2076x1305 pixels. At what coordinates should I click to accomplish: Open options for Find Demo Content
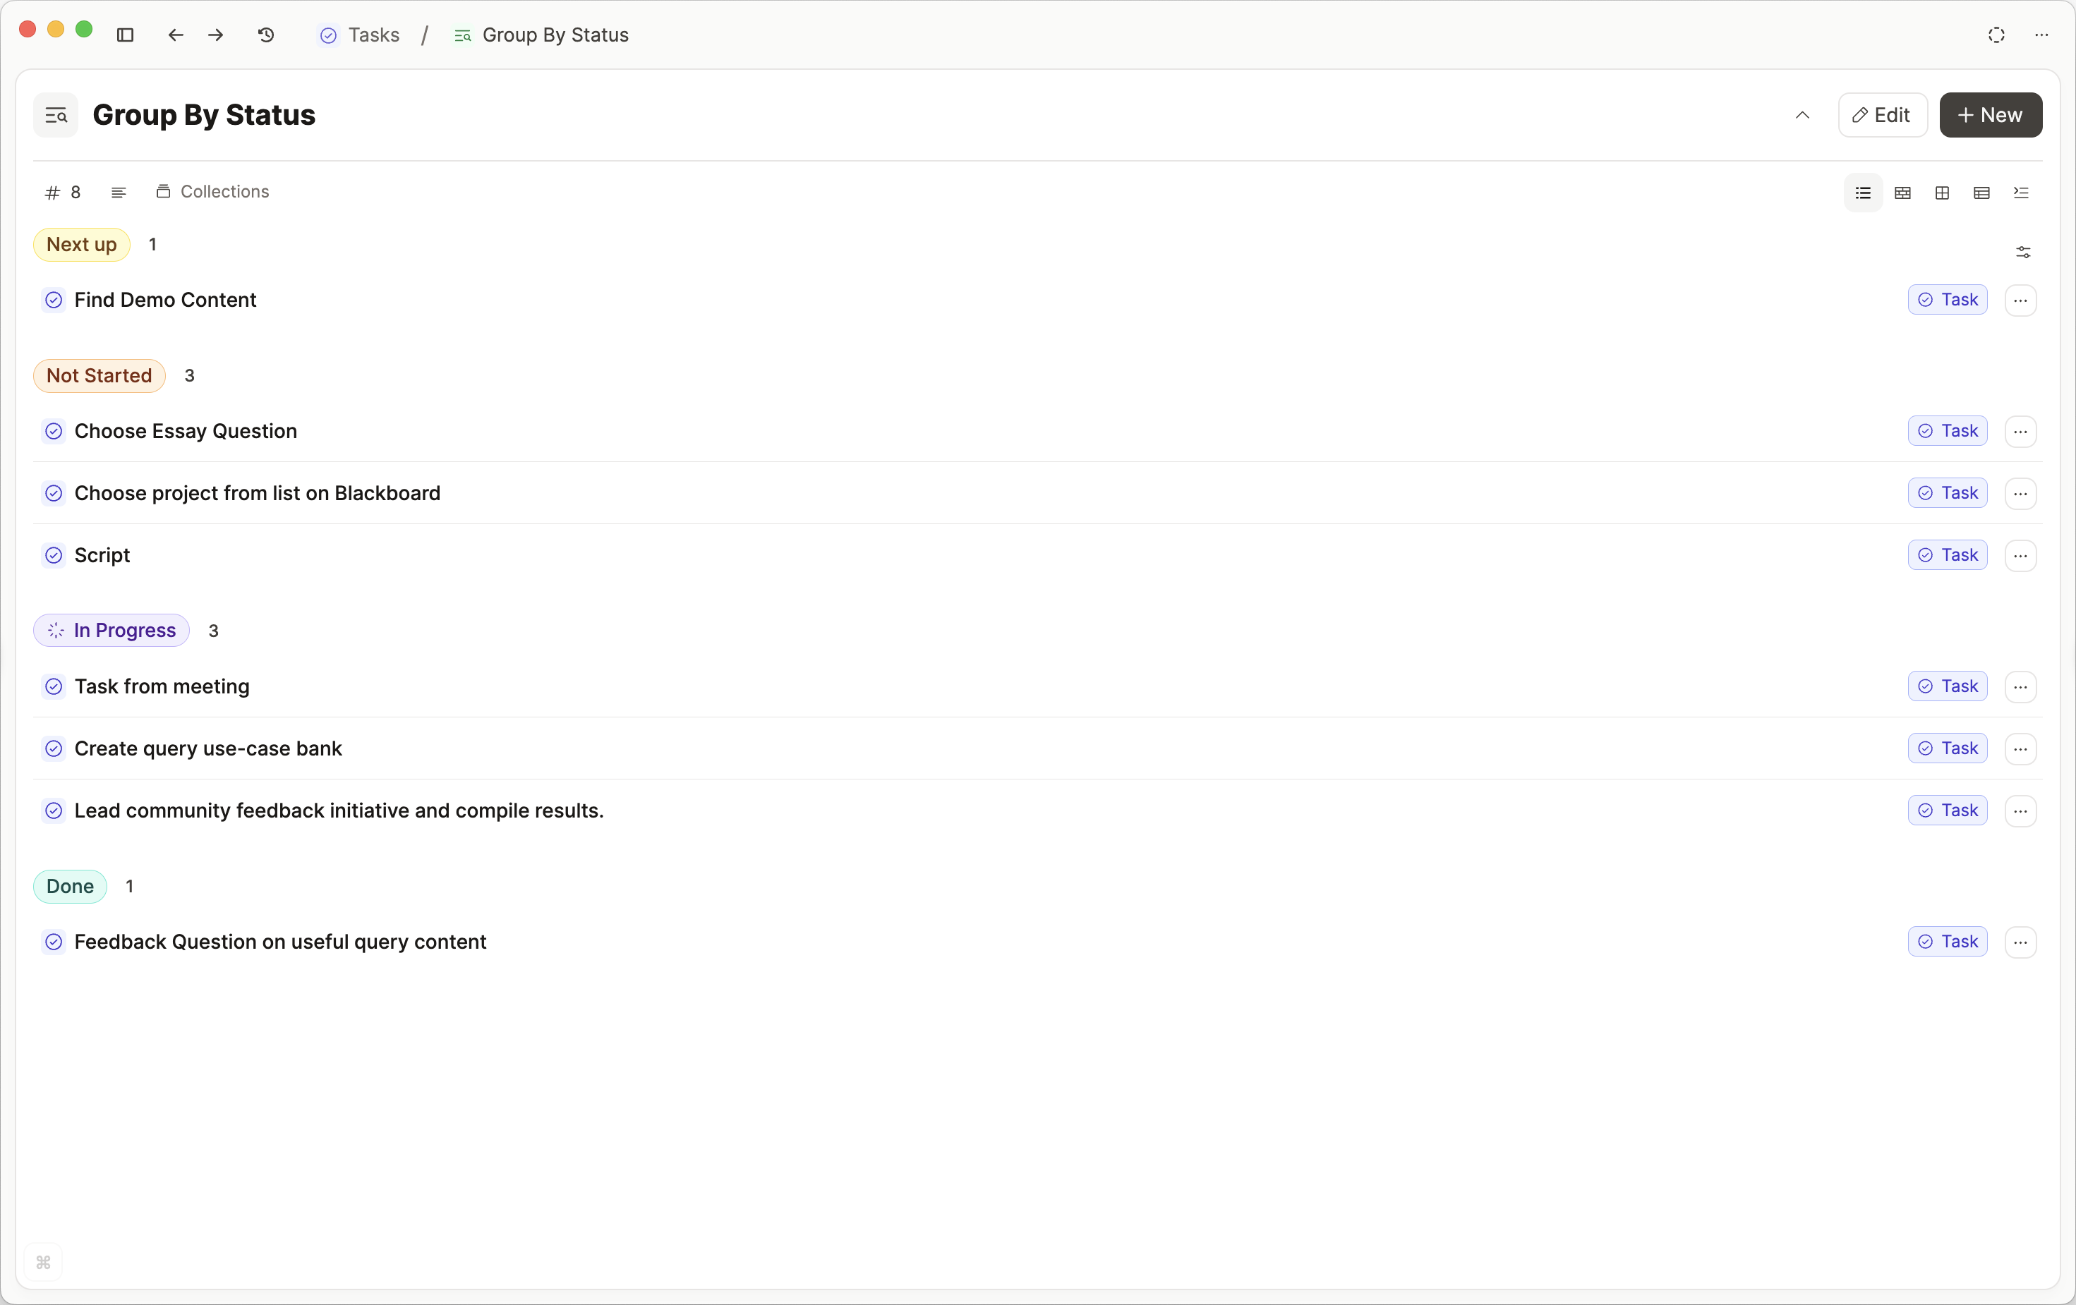pos(2020,301)
